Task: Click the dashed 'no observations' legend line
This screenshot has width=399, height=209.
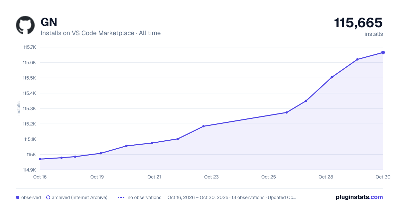Action: pyautogui.click(x=121, y=197)
